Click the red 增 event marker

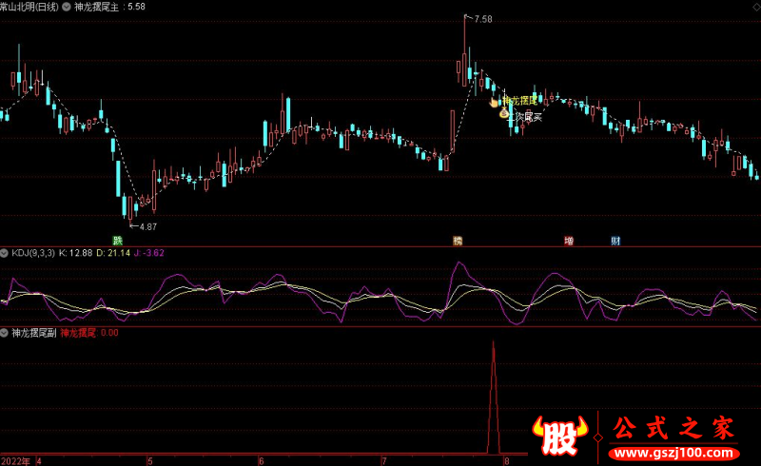click(569, 241)
